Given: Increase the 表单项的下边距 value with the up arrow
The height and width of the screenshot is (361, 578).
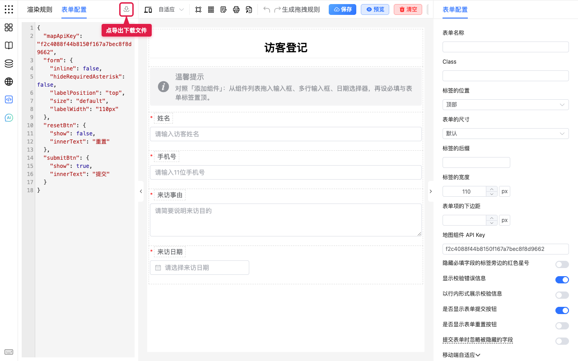Looking at the screenshot, I should pyautogui.click(x=492, y=218).
